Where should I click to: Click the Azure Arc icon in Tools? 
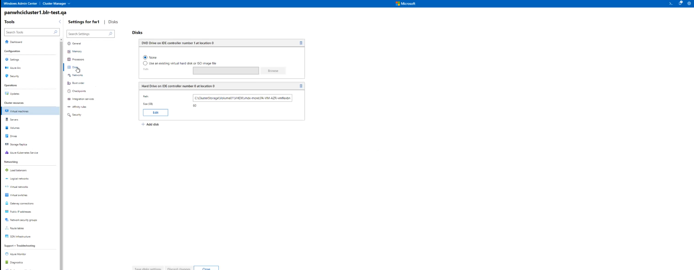click(x=7, y=68)
